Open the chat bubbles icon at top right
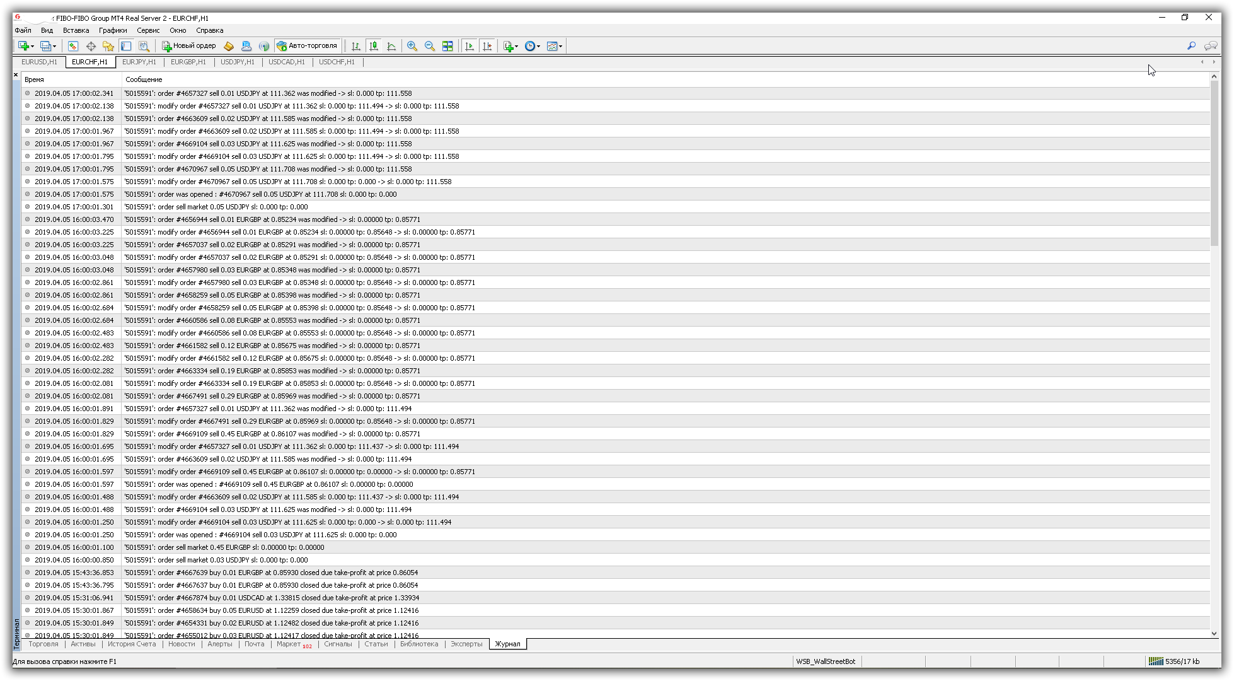 point(1211,46)
